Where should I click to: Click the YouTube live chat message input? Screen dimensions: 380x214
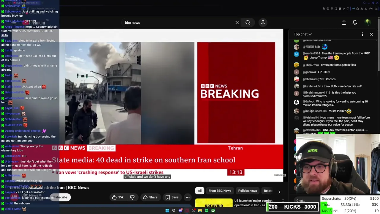pyautogui.click(x=307, y=201)
